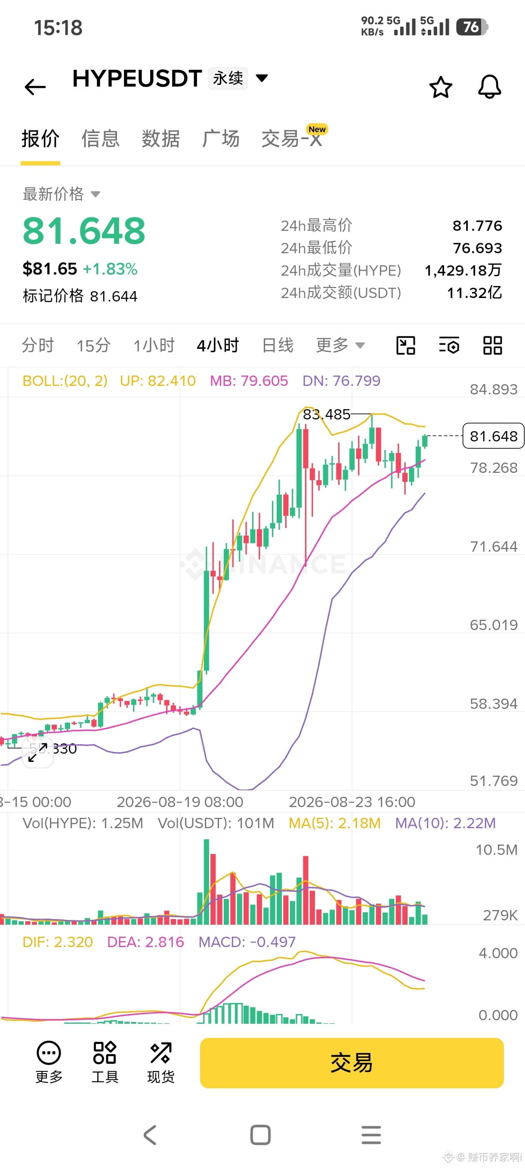Open the 工具 tools icon
The height and width of the screenshot is (1168, 525).
click(x=105, y=1062)
